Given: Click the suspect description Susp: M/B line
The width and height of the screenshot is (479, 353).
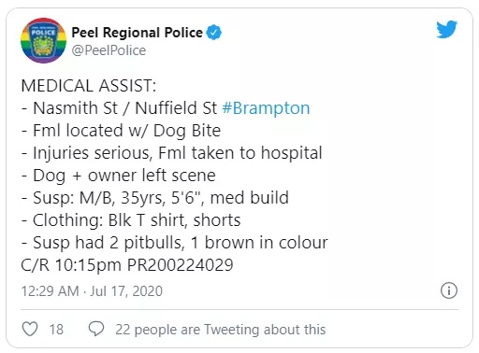Looking at the screenshot, I should 155,198.
